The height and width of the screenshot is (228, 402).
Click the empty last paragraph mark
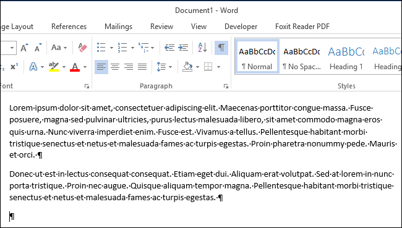point(12,217)
